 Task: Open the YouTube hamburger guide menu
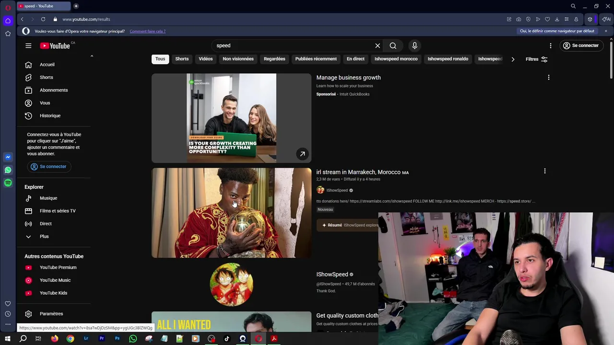28,46
